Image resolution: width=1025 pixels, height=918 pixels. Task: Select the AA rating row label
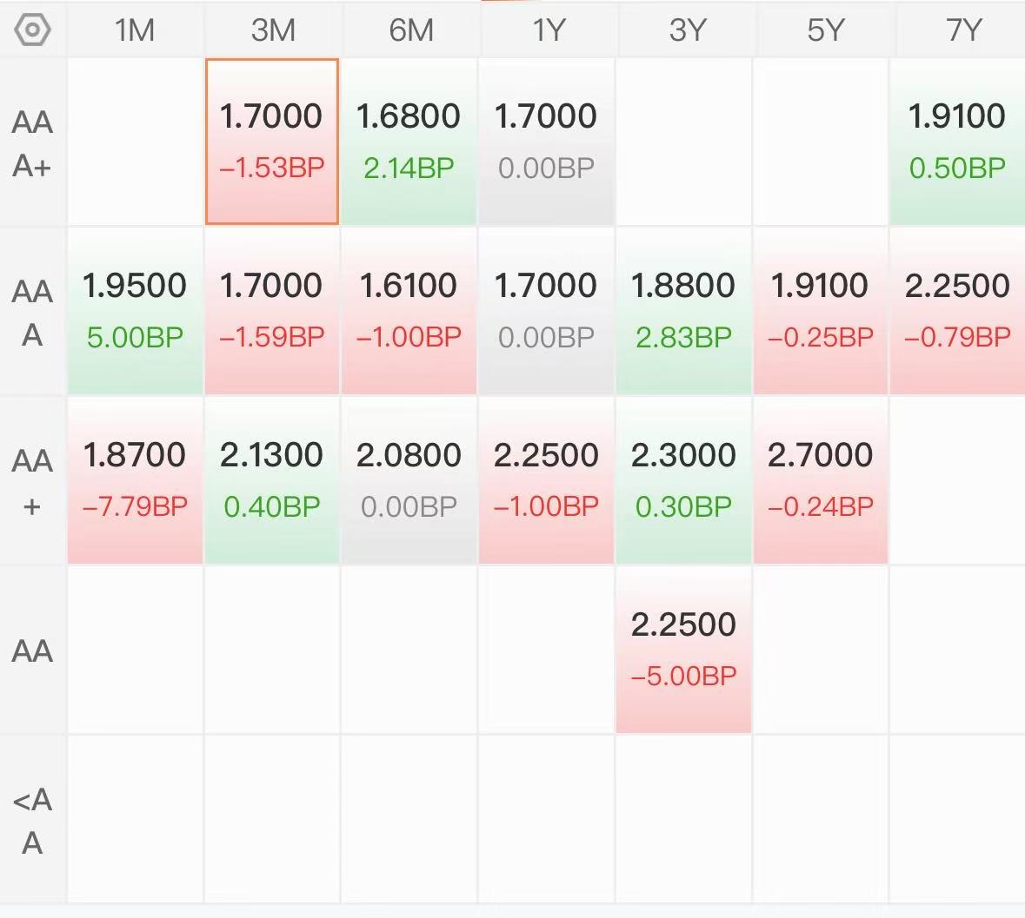pos(33,651)
